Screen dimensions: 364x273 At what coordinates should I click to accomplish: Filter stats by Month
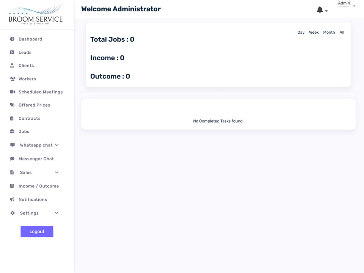tap(329, 32)
